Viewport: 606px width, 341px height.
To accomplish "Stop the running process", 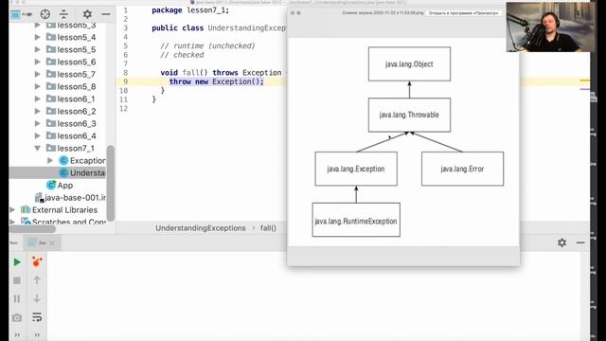I will [x=17, y=280].
